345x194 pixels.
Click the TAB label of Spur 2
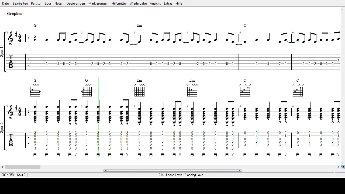tap(11, 140)
